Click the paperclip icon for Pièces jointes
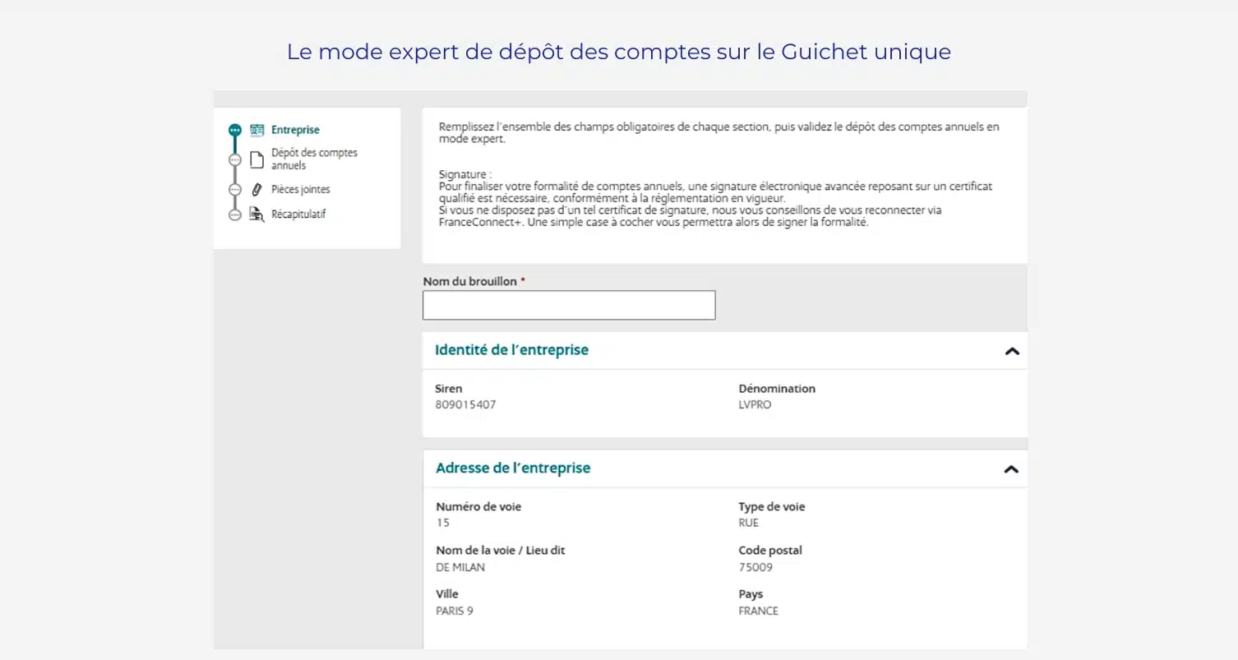Screen dimensions: 1238x660 [256, 189]
